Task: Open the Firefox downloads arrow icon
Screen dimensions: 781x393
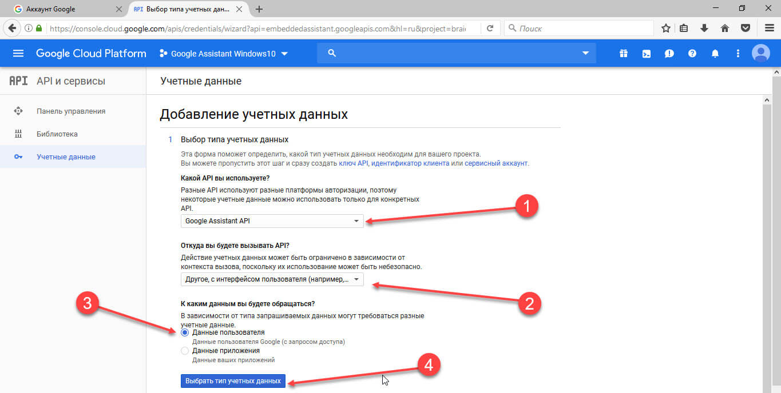Action: coord(704,28)
